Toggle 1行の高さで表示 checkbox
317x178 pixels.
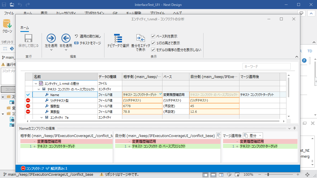(x=153, y=43)
